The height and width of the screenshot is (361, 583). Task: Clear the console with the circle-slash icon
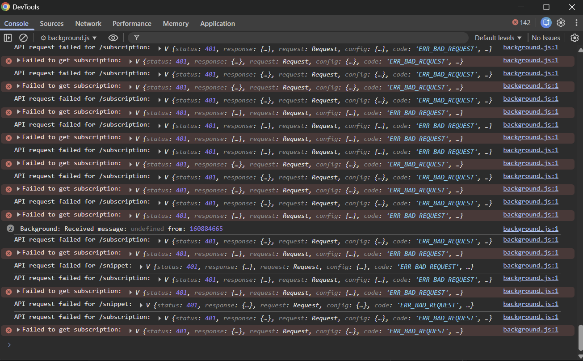point(23,38)
